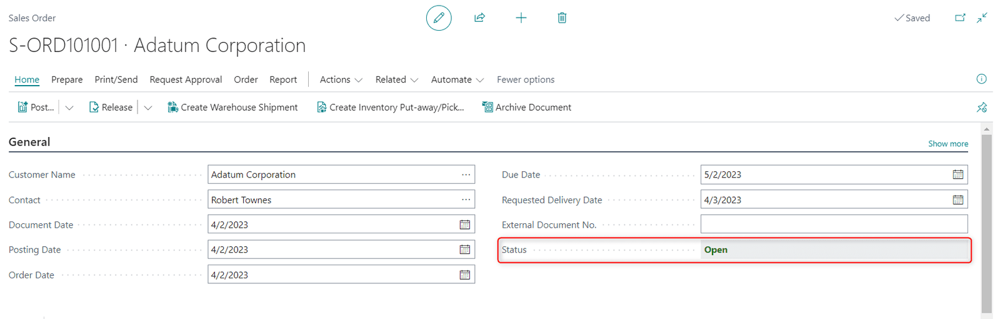Image resolution: width=1000 pixels, height=319 pixels.
Task: Open Posting Date calendar picker
Action: [464, 250]
